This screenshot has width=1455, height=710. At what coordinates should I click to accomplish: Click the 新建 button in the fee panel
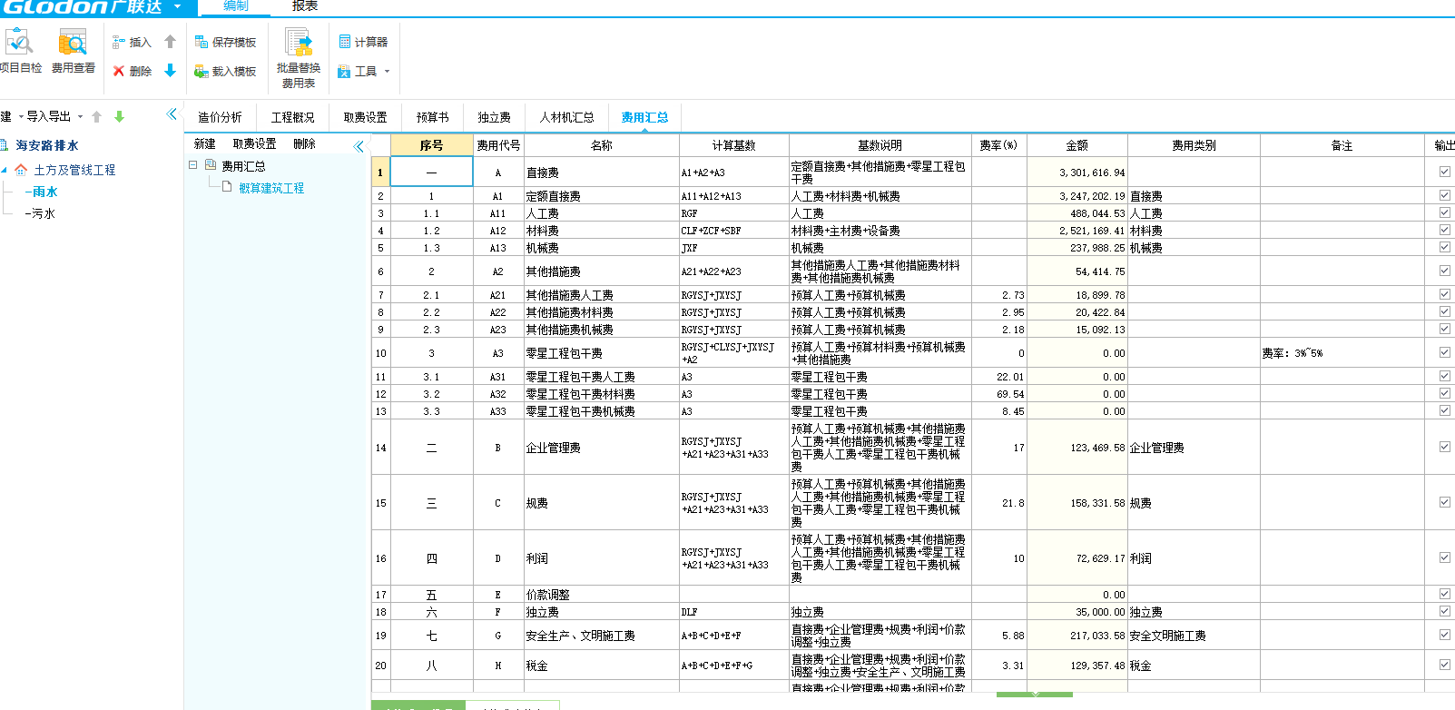click(x=205, y=143)
